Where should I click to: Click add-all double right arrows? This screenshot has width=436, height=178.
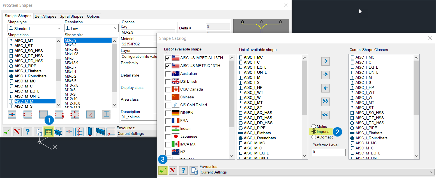tap(325, 101)
